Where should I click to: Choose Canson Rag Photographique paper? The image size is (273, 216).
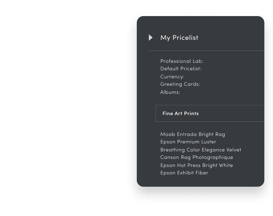coord(197,157)
